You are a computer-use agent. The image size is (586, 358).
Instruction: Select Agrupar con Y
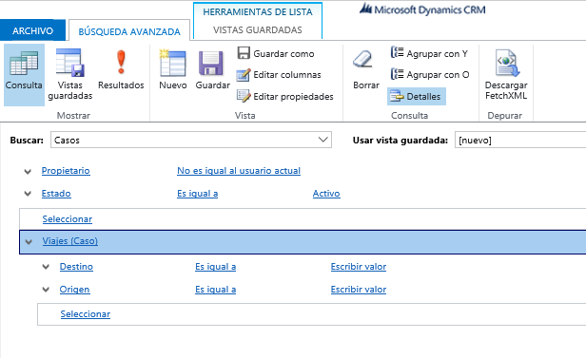429,53
